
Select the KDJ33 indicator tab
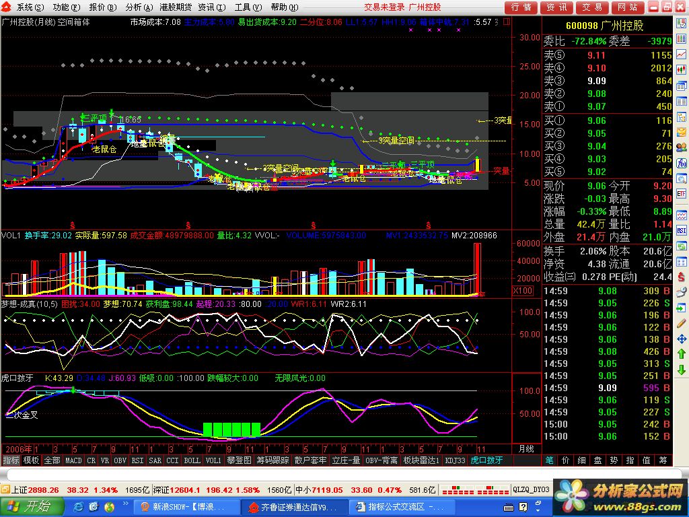point(455,460)
